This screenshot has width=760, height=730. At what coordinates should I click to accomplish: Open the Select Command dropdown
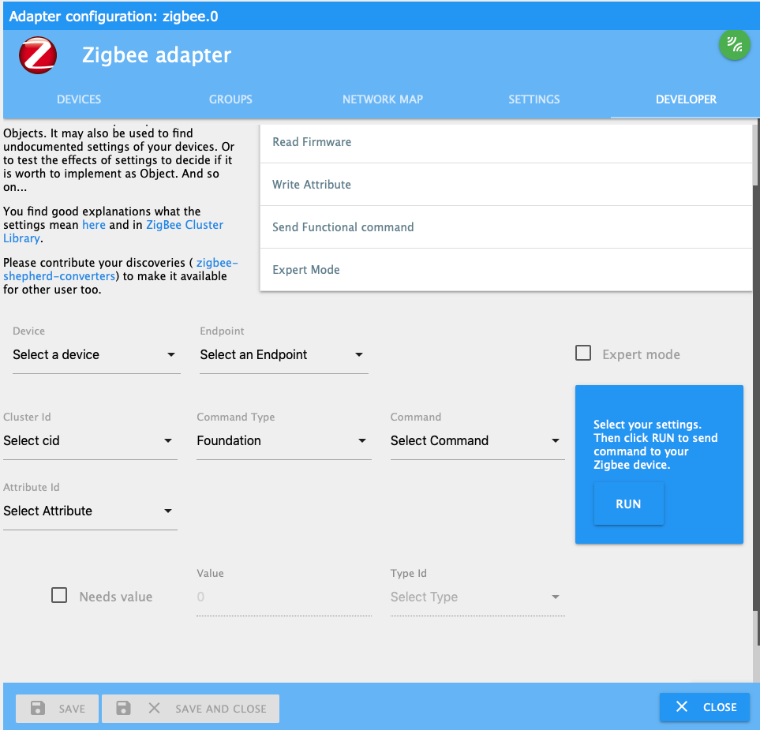tap(477, 440)
